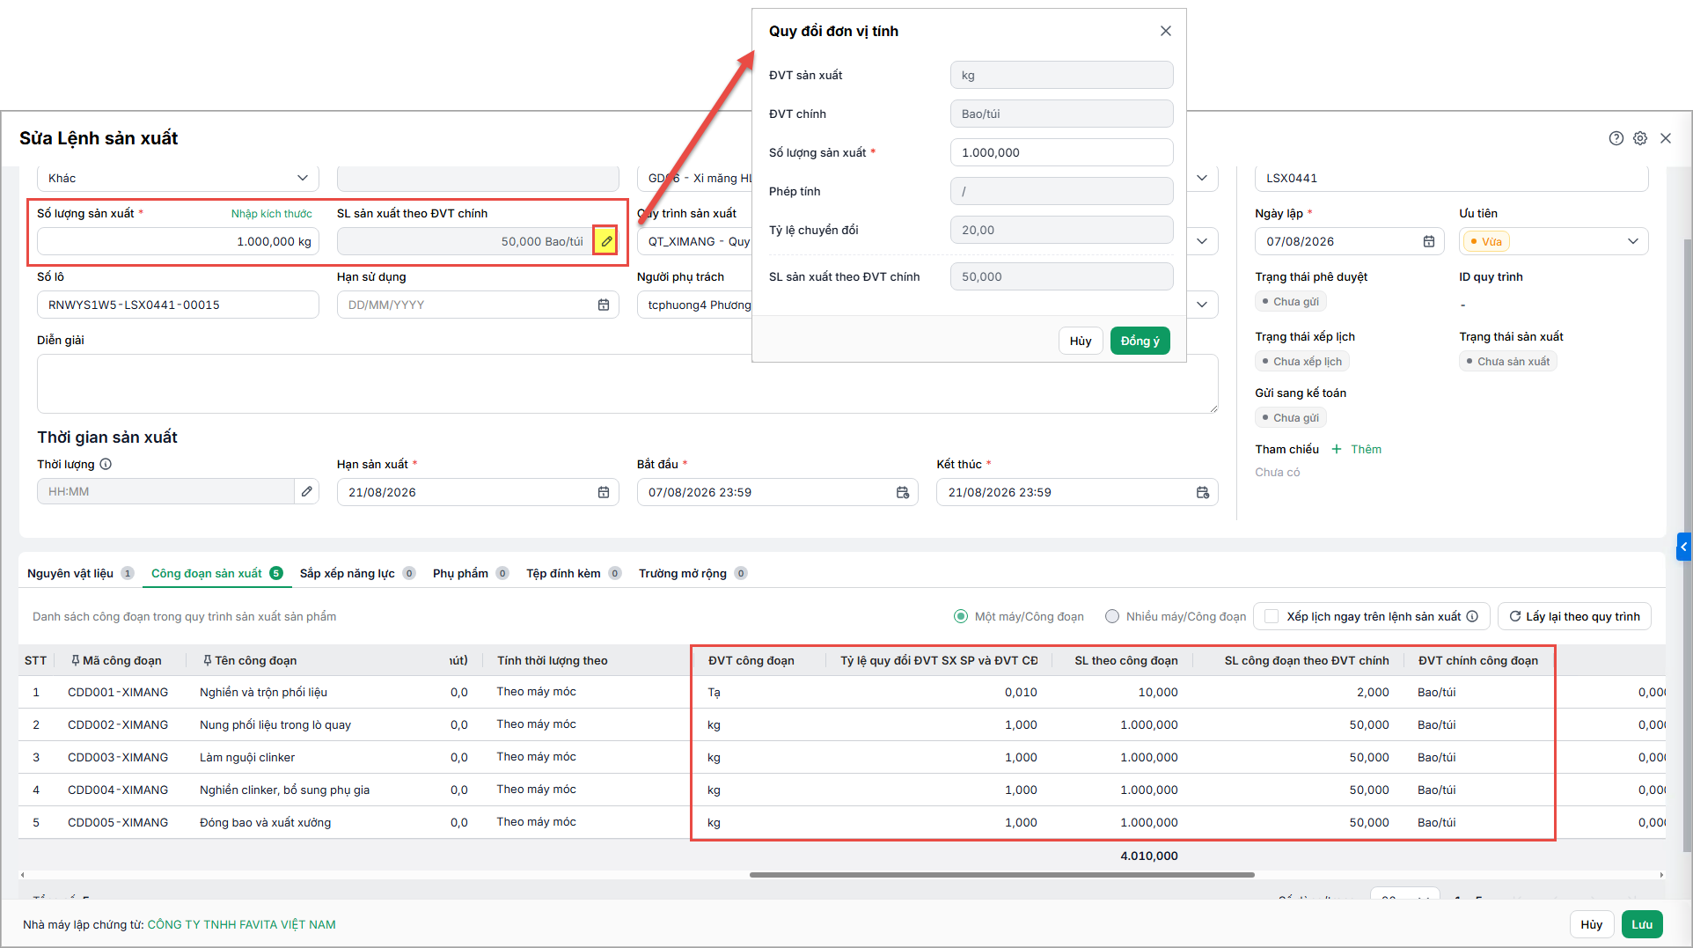Open help icon in Sửa Lệnh sản xuất header
Screen dimensions: 1693x948
(x=1616, y=138)
